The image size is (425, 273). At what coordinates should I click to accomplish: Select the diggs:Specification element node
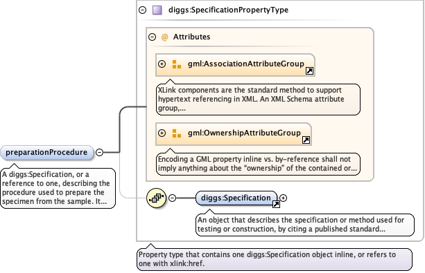[236, 198]
